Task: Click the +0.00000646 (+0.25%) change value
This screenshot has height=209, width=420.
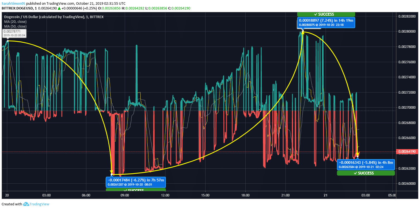Action: (79, 8)
